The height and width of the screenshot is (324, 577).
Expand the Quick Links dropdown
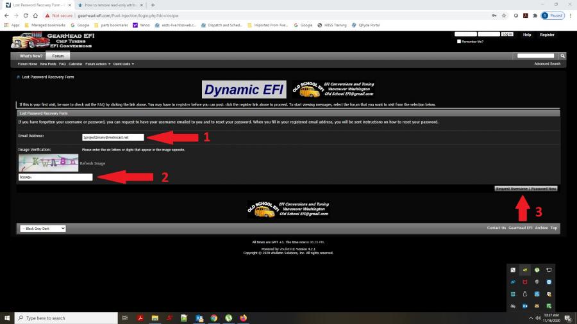[x=123, y=64]
